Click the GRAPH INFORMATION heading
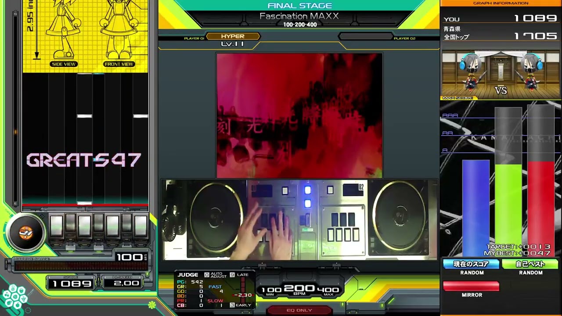562x316 pixels. 501,3
